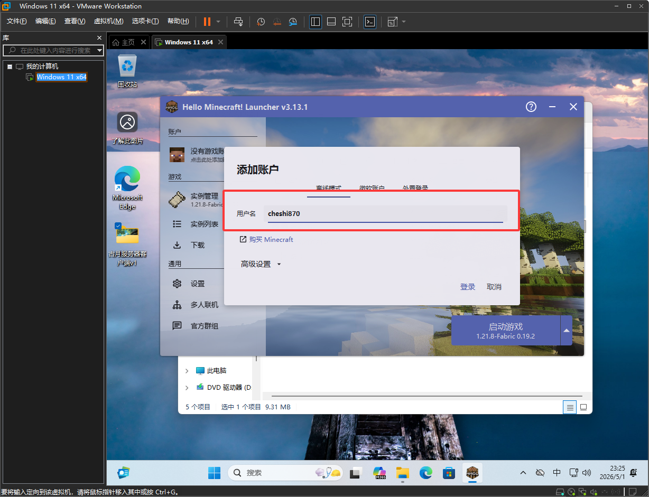Select Windows 11 x64 in library tree
Viewport: 649px width, 497px height.
coord(61,77)
